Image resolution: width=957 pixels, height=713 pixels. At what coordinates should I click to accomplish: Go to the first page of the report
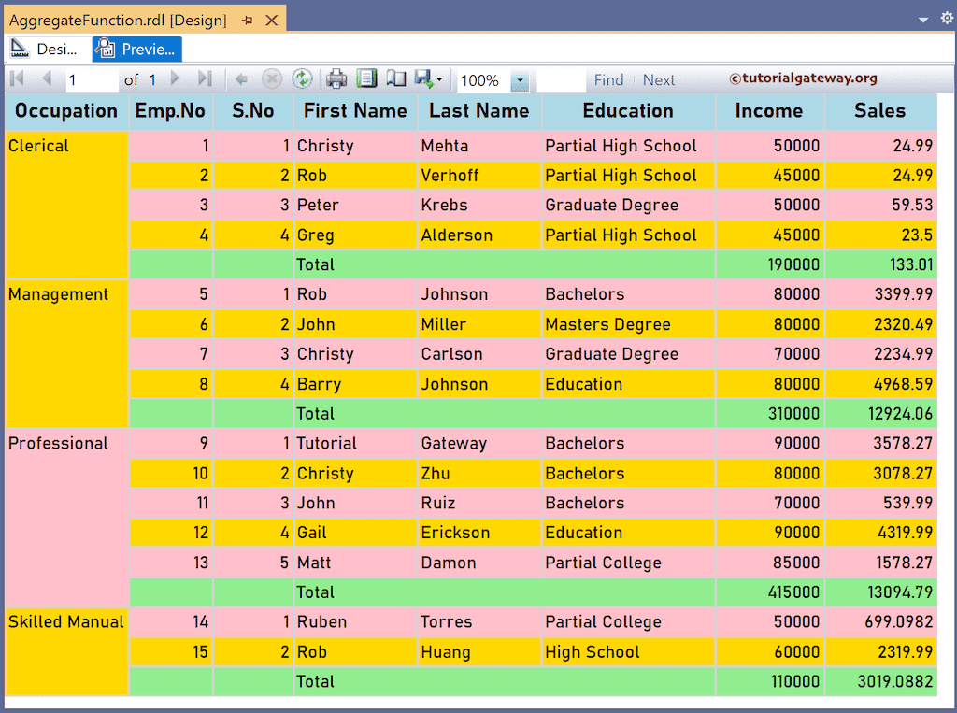tap(15, 79)
